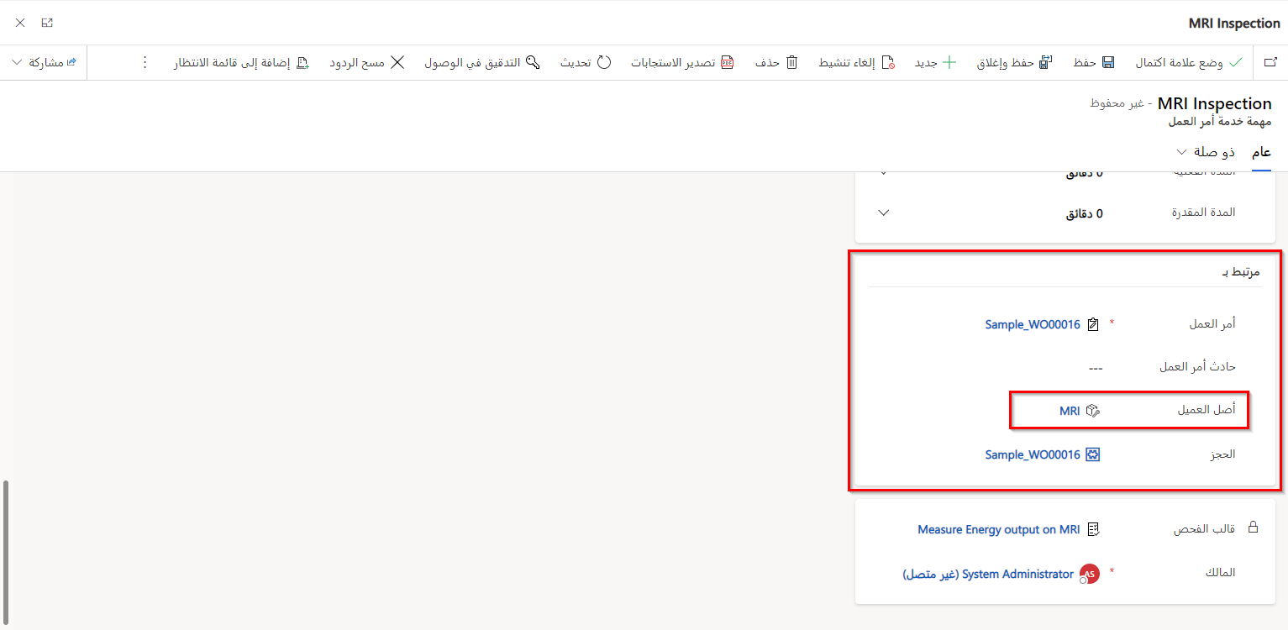Click the empty Work Order Incident (حادث أمر العمل) field
1288x630 pixels.
point(1095,367)
